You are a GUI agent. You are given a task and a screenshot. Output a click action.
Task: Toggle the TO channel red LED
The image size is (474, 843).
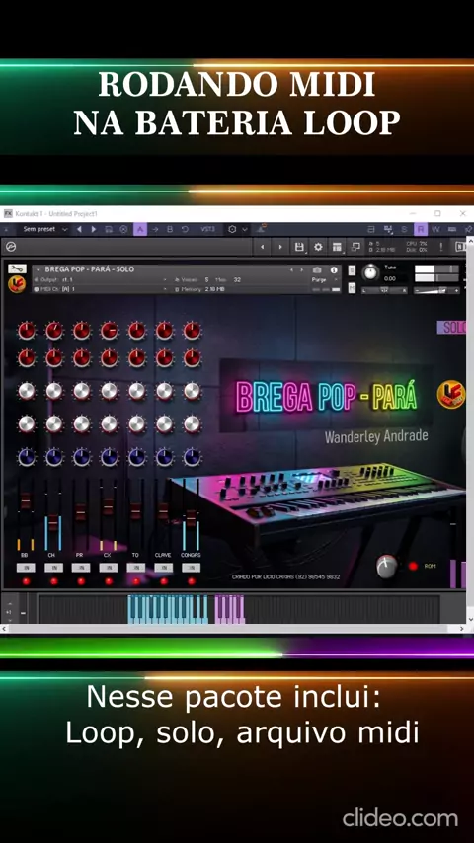click(136, 581)
